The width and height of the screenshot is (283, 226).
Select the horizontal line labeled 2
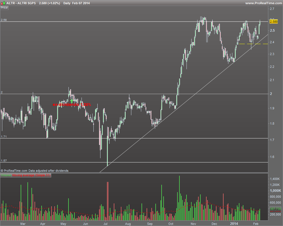134,94
